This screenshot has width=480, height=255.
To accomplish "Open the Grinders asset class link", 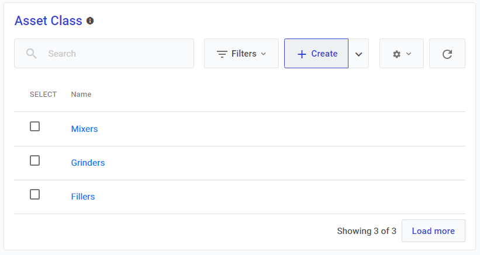I will [88, 163].
